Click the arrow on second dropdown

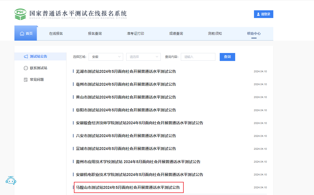(x=157, y=57)
